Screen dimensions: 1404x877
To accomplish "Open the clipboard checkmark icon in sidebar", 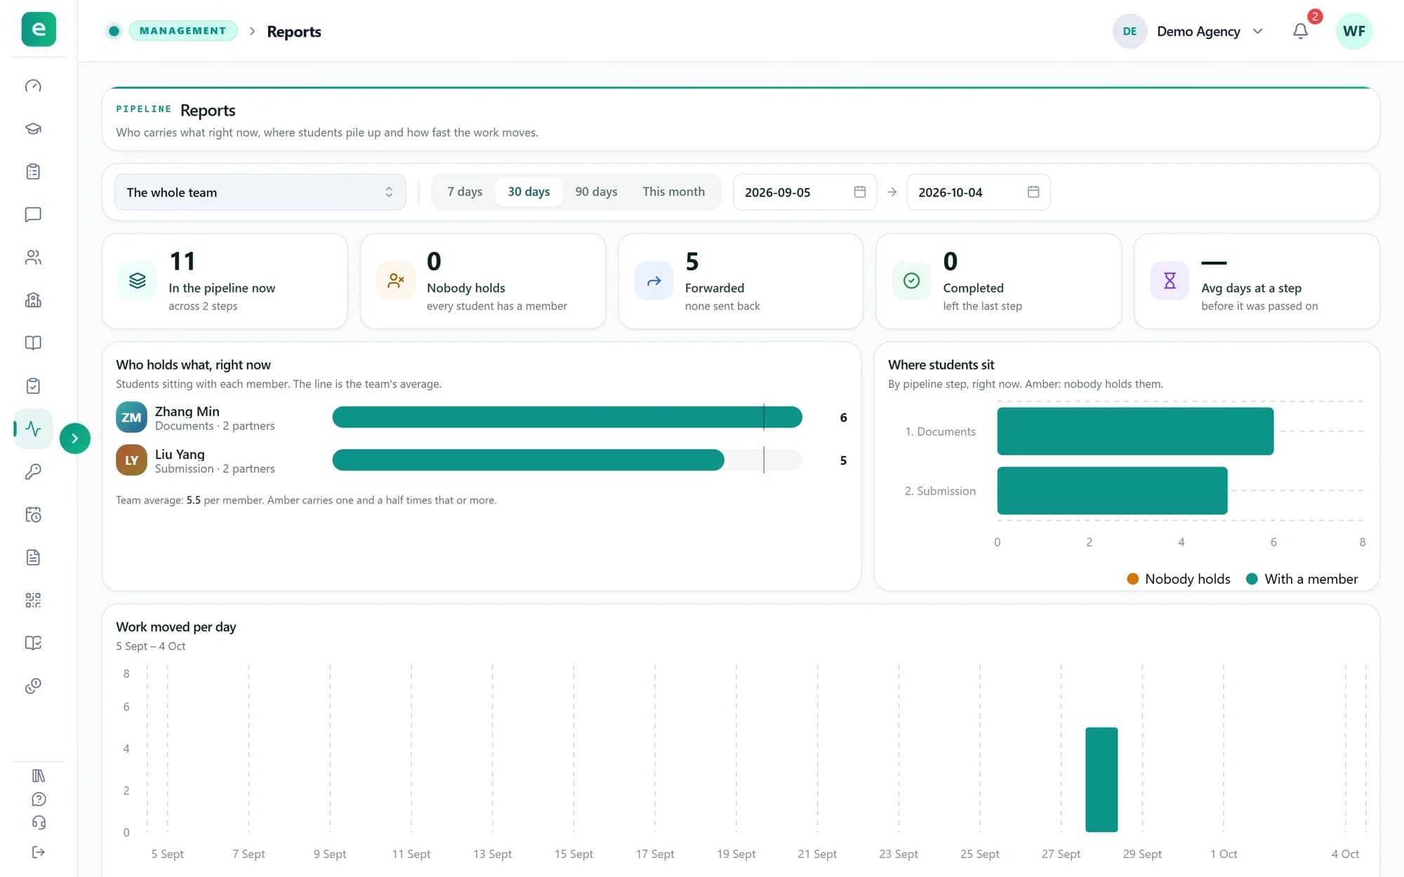I will pyautogui.click(x=33, y=386).
